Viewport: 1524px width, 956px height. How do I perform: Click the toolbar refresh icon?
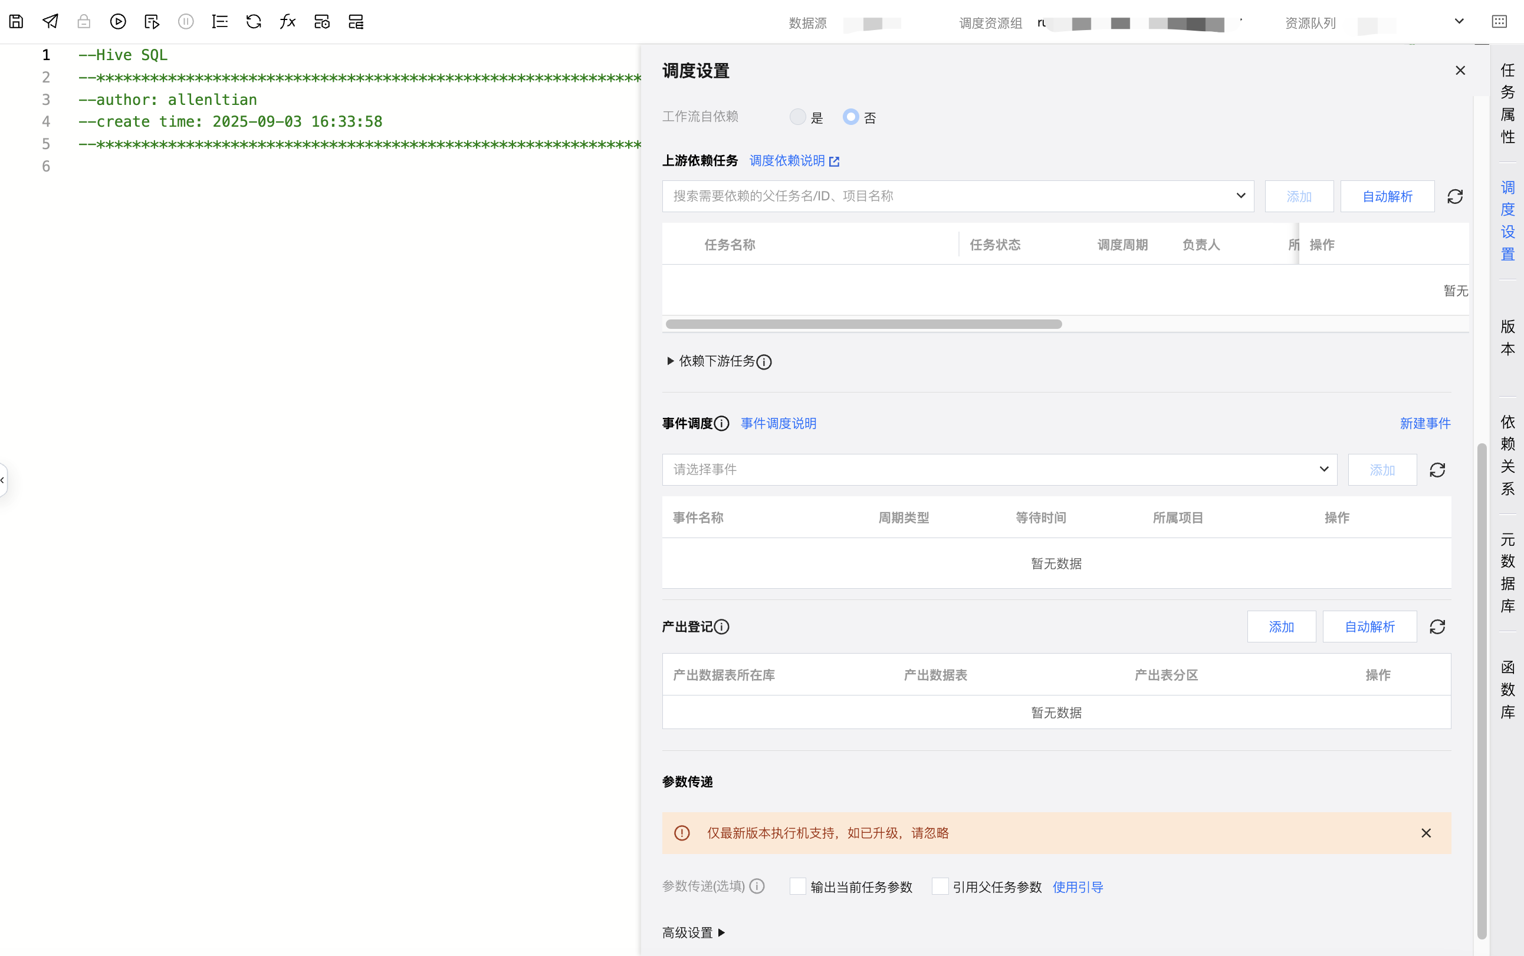coord(254,21)
